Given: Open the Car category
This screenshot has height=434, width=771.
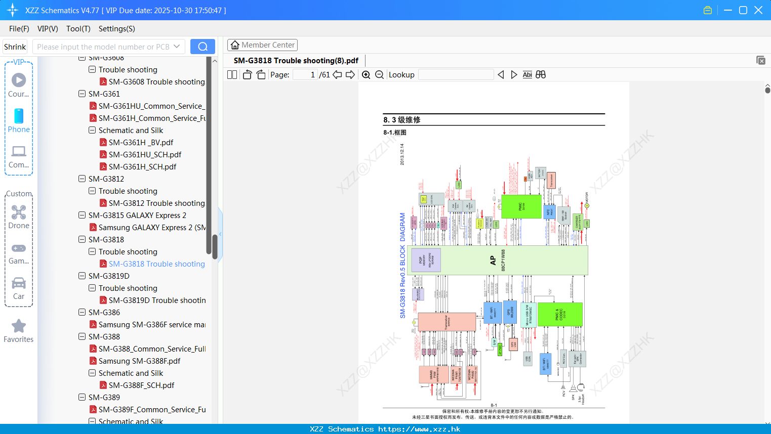Looking at the screenshot, I should pyautogui.click(x=19, y=288).
